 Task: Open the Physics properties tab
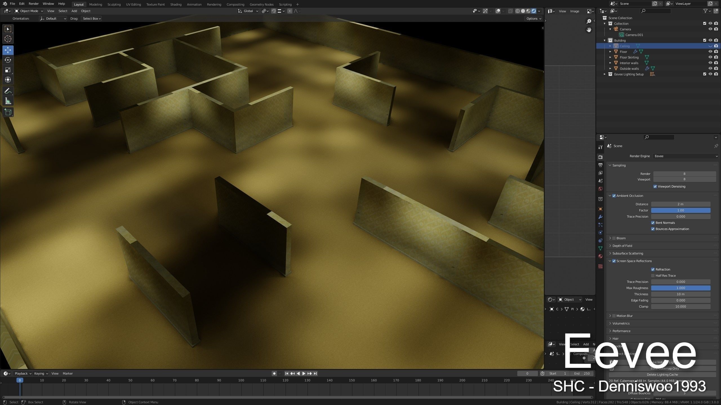pos(600,233)
